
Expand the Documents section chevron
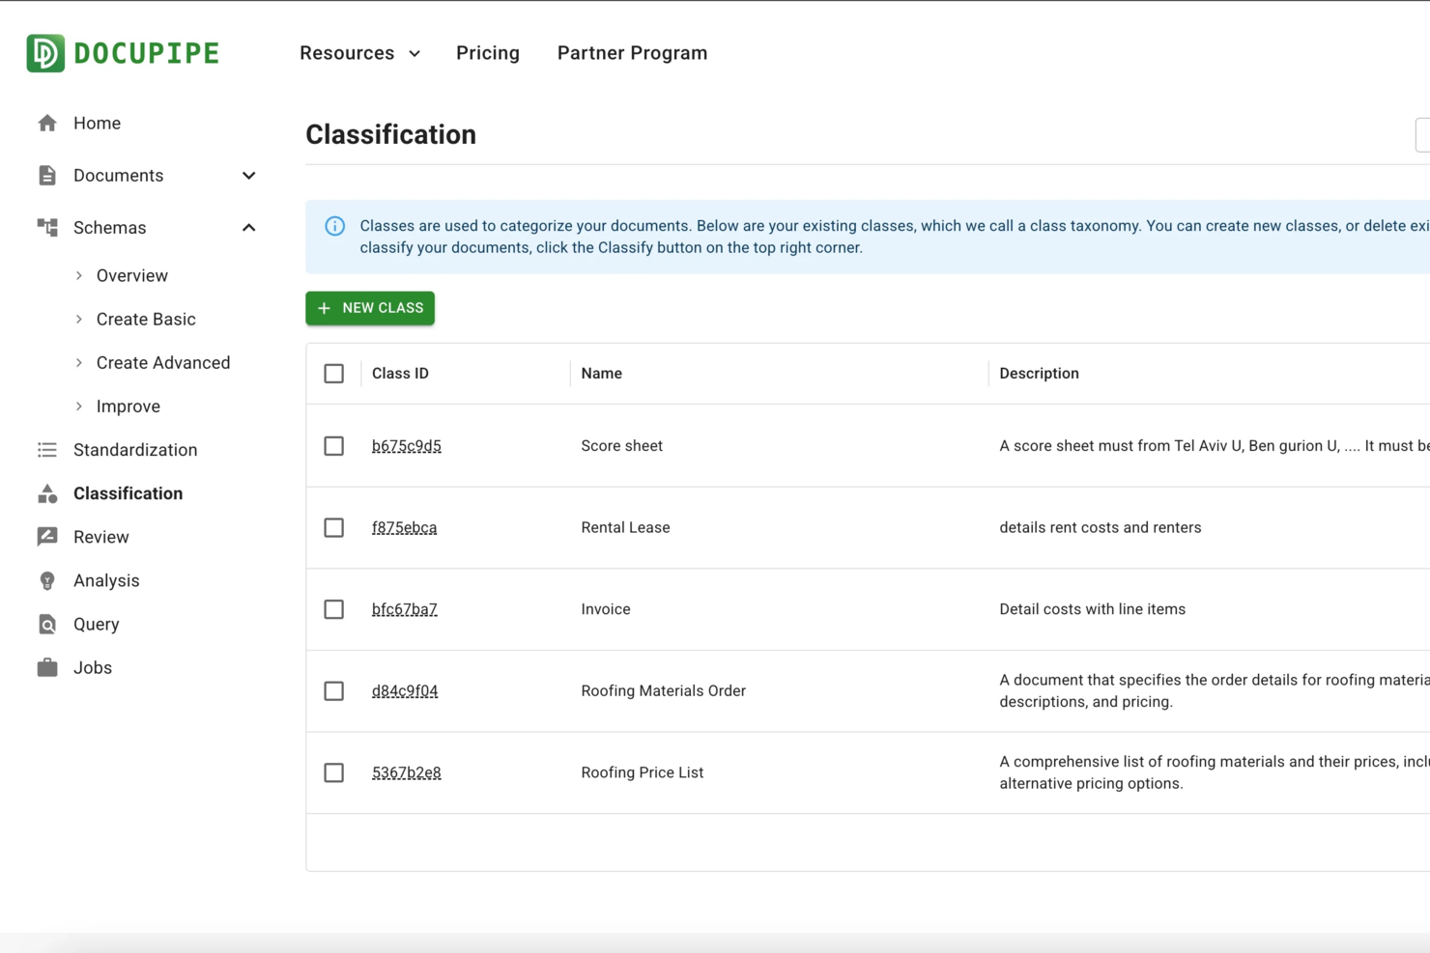(x=249, y=176)
